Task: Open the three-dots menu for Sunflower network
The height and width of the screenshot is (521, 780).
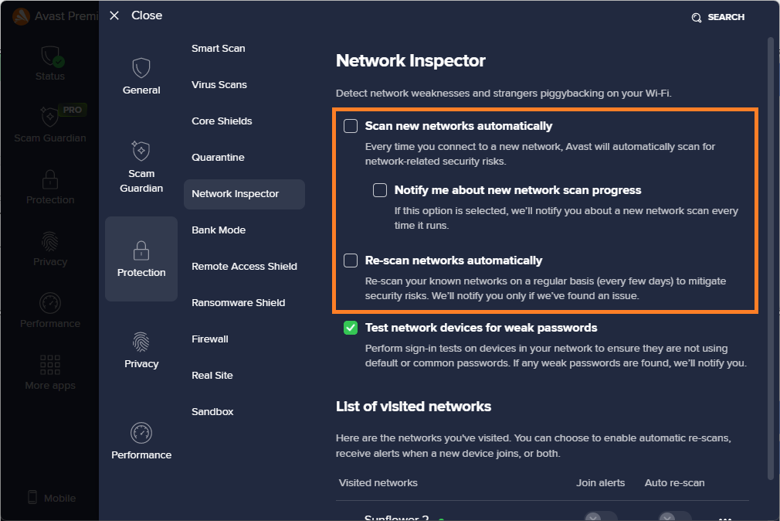Action: coord(724,518)
